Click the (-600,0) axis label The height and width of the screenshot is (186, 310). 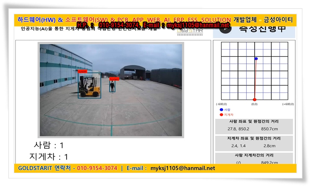coord(221,104)
